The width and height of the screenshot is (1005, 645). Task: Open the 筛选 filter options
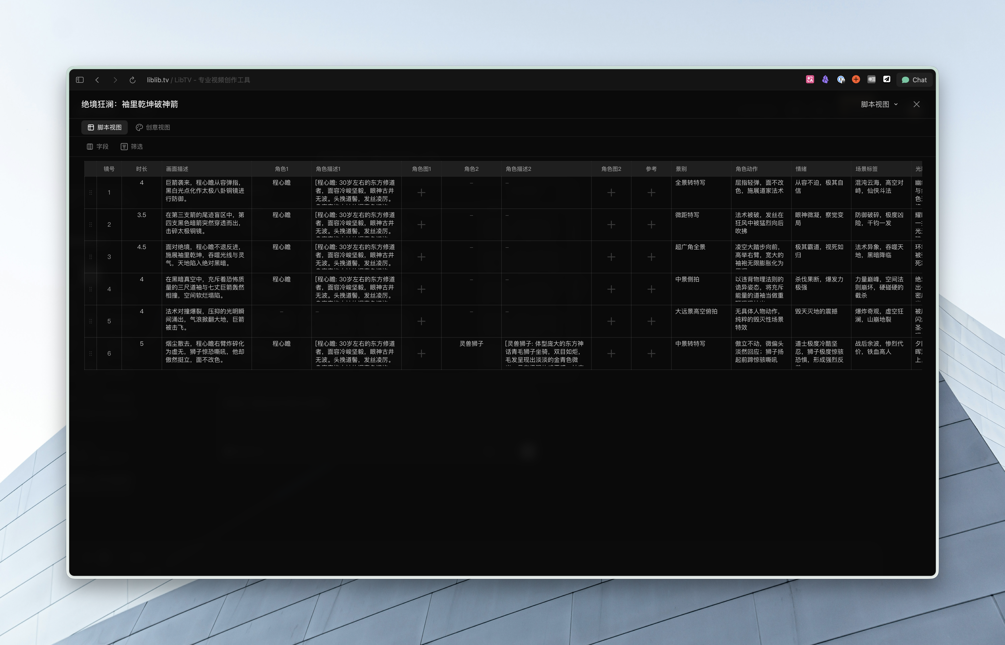click(132, 147)
